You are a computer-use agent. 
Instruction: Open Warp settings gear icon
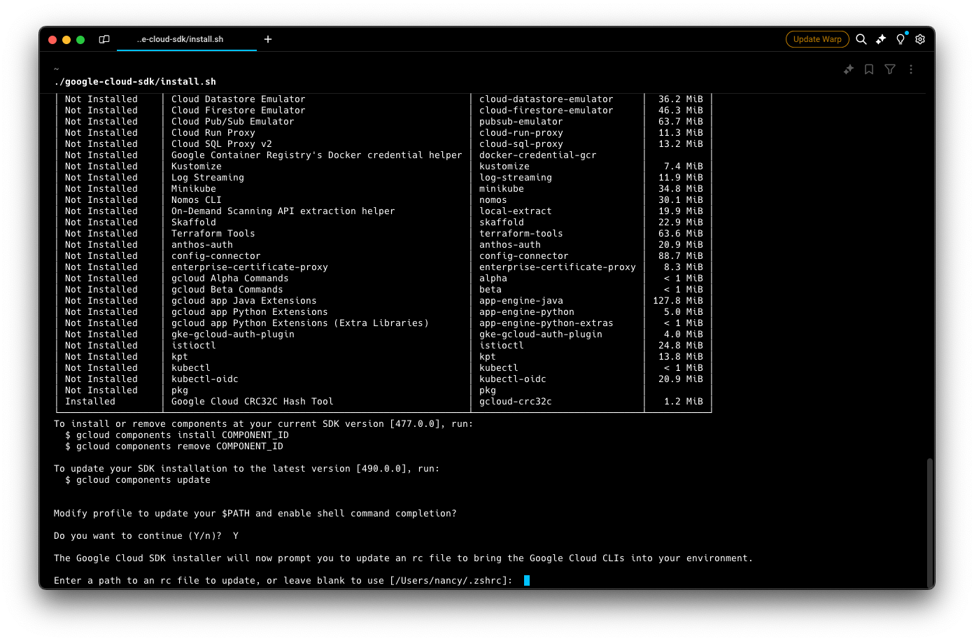[x=920, y=39]
